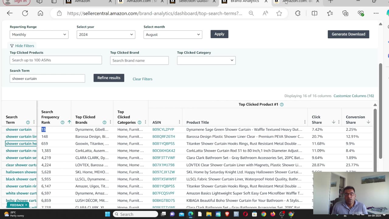389x219 pixels.
Task: Switch to the Selection Guidance tab
Action: pos(193,2)
